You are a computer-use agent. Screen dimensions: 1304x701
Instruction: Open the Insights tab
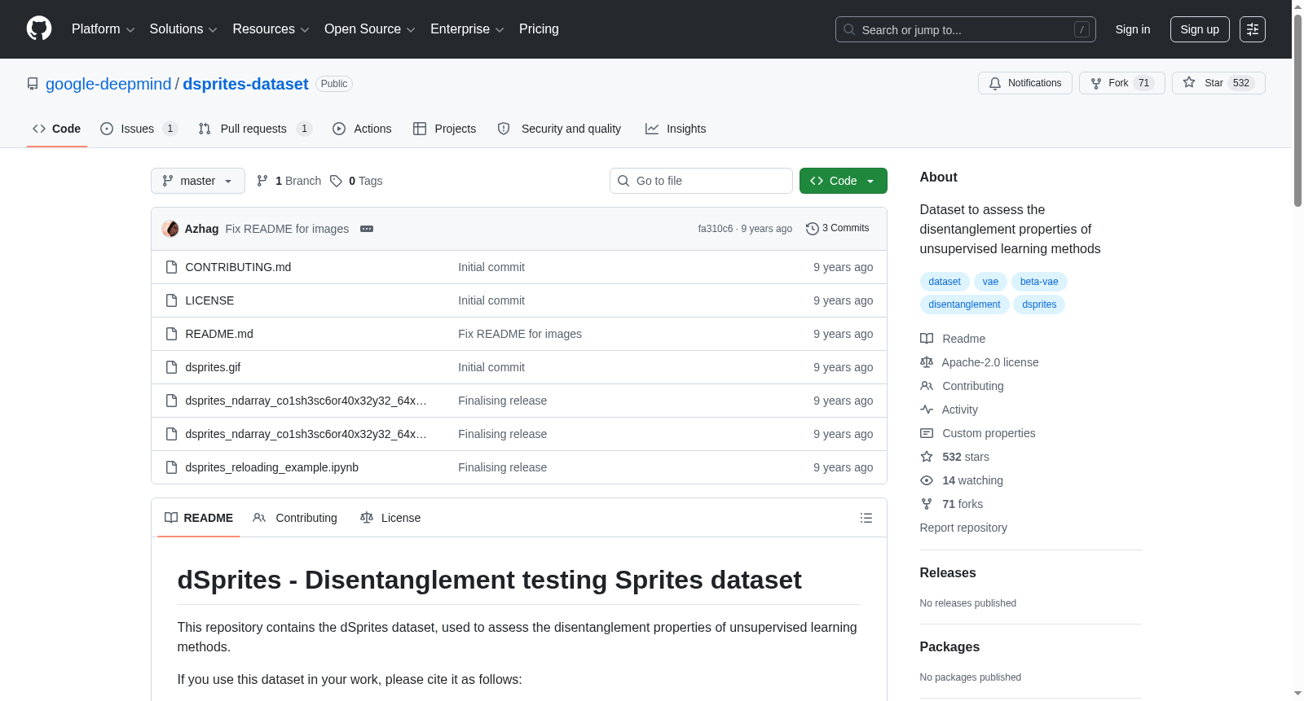click(x=676, y=129)
